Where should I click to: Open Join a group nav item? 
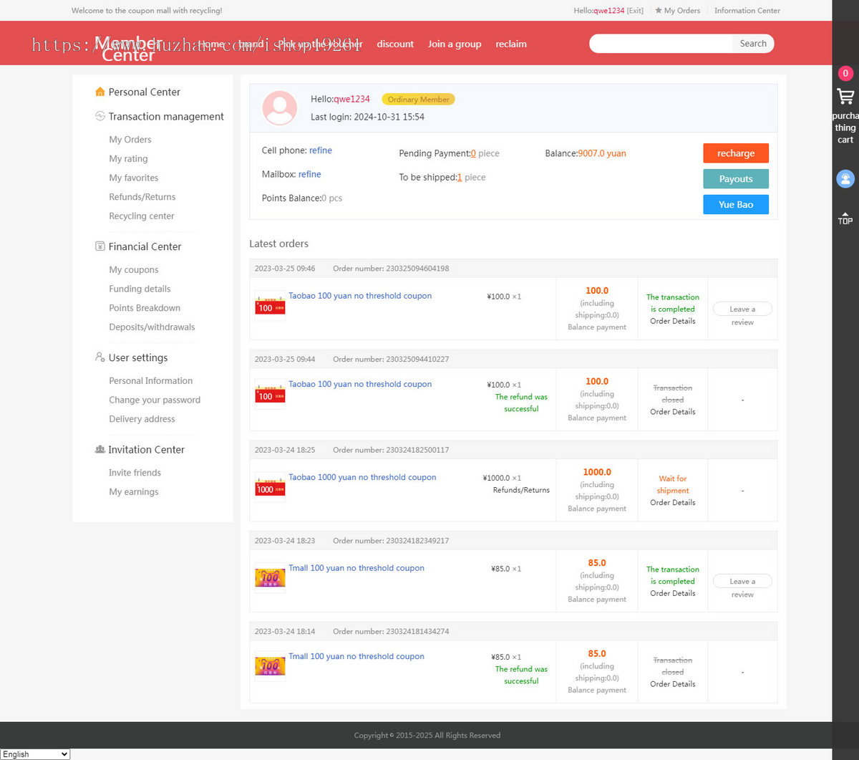[x=455, y=44]
